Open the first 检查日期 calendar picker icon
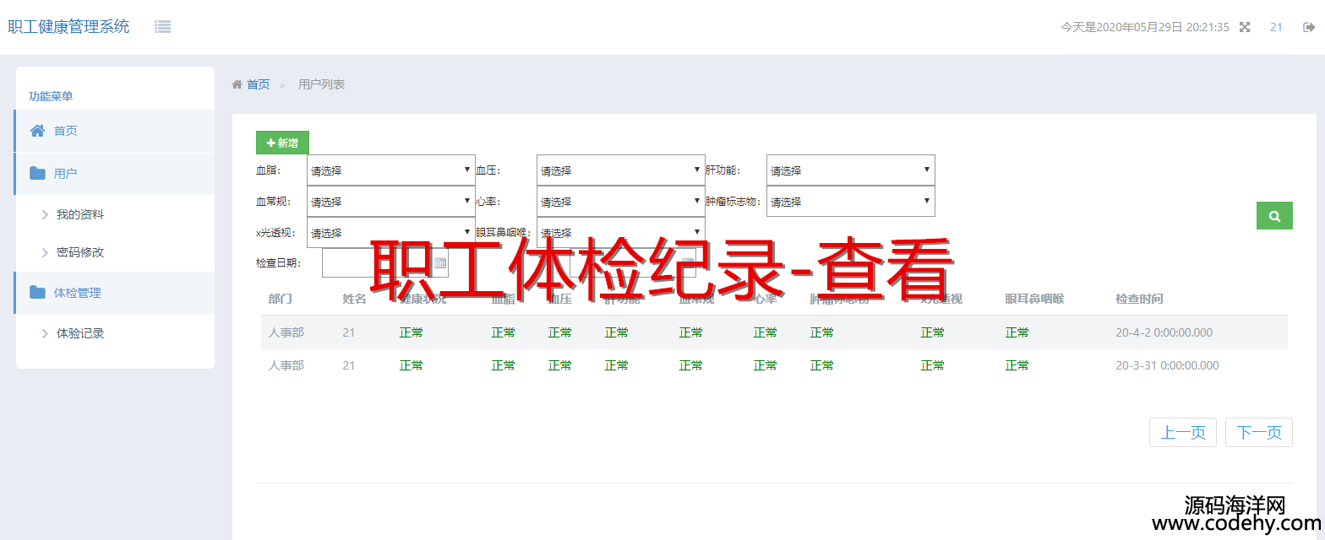The width and height of the screenshot is (1325, 540). click(x=439, y=263)
